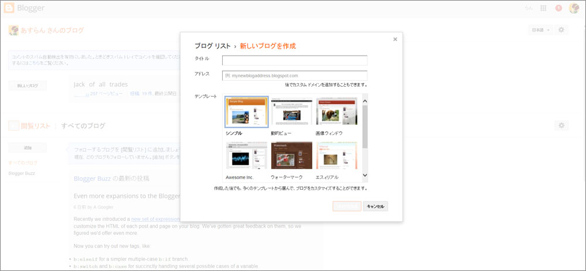
Task: Select Blogger Buzz in the sidebar
Action: 22,174
